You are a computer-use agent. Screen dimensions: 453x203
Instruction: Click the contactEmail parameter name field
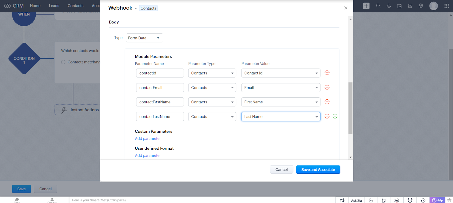(160, 88)
